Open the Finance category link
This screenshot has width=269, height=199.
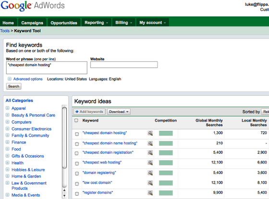pos(19,142)
